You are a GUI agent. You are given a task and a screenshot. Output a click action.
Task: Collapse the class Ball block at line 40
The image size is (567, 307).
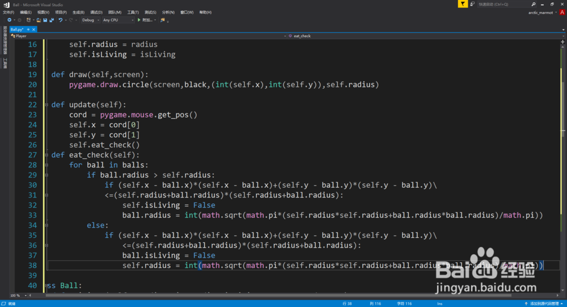(46, 285)
